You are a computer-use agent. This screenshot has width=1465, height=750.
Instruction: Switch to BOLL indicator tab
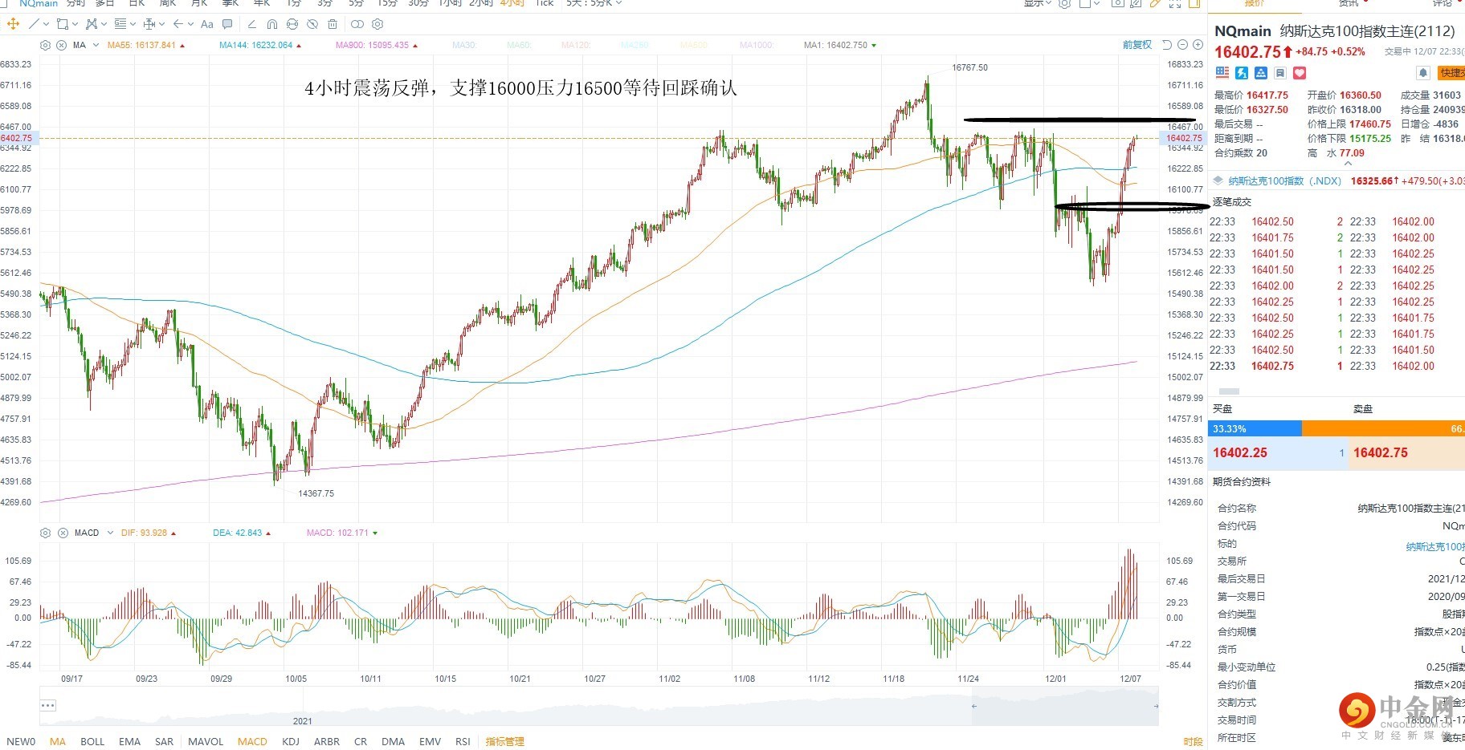[x=92, y=742]
